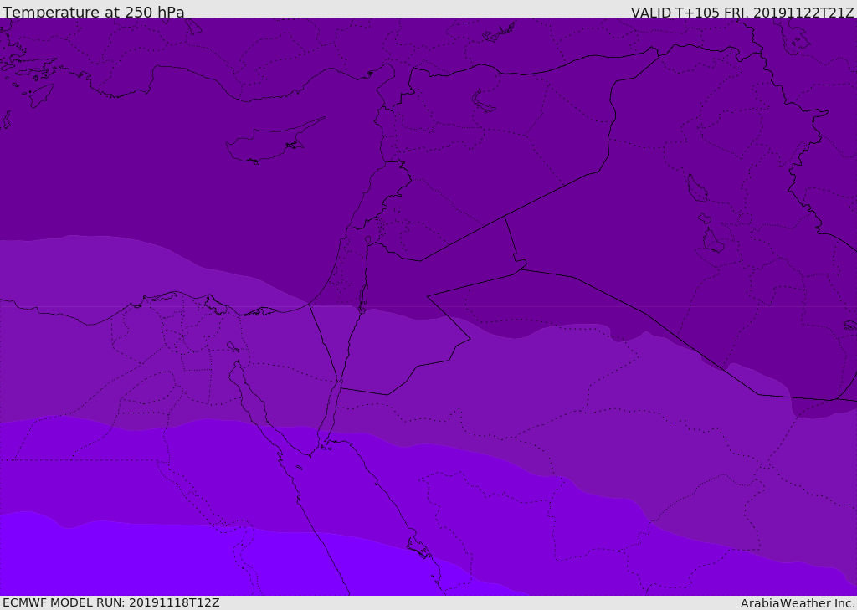Select the 'Temperature at 250 hPa' title text
Viewport: 857px width, 610px height.
94,12
